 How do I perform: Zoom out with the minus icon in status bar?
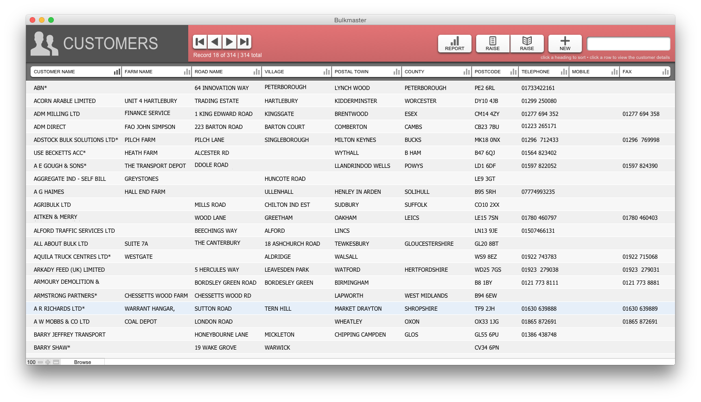pyautogui.click(x=40, y=362)
